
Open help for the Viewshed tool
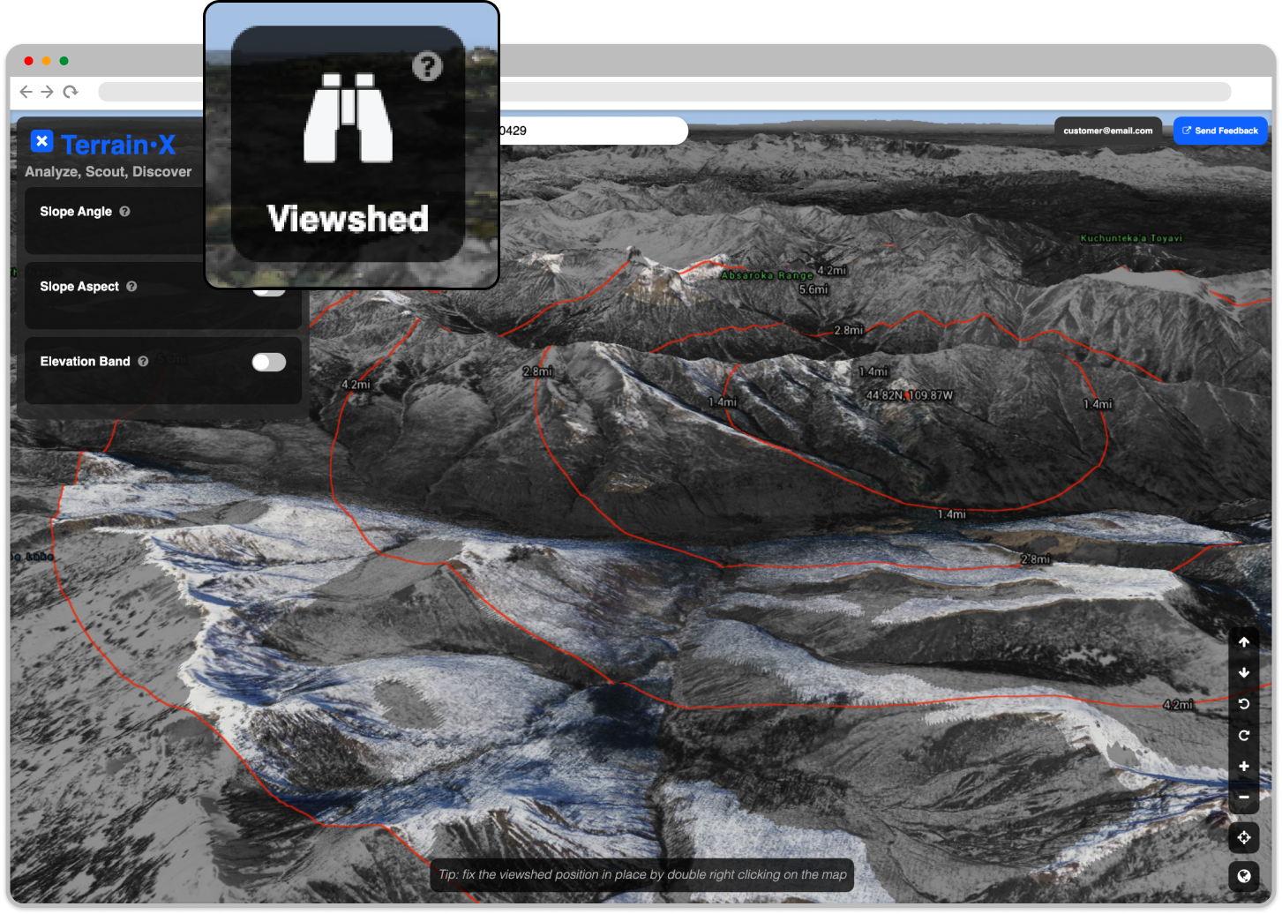coord(429,64)
